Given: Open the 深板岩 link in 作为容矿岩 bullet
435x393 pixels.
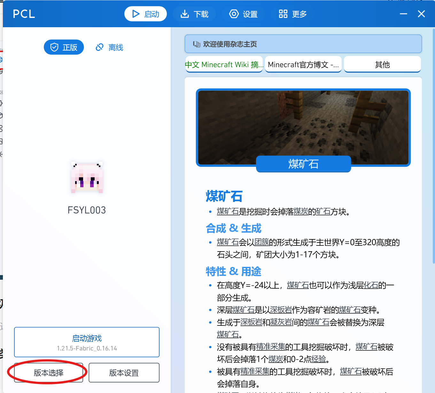Looking at the screenshot, I should click(281, 310).
